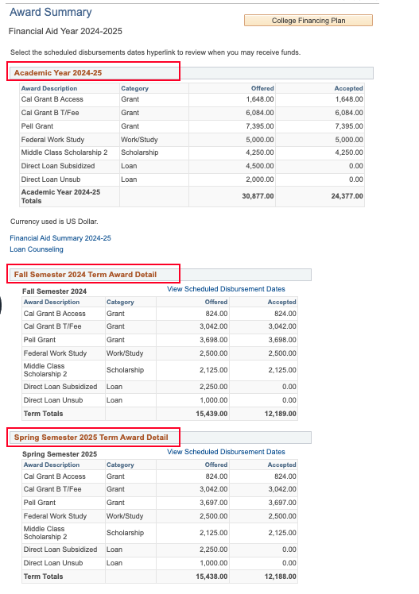Screen dimensions: 419x594
Task: Click the 'Fall Semester 2024' table title
Action: click(54, 291)
